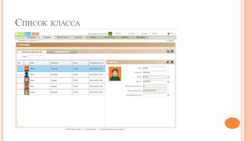
Task: Click Саша's avatar in the student list
Action: 27,92
